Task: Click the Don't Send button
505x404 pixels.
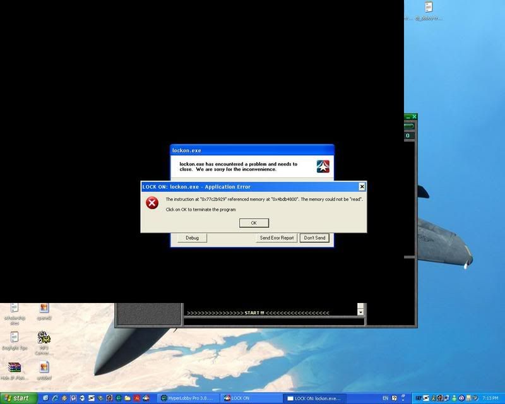Action: [x=314, y=238]
